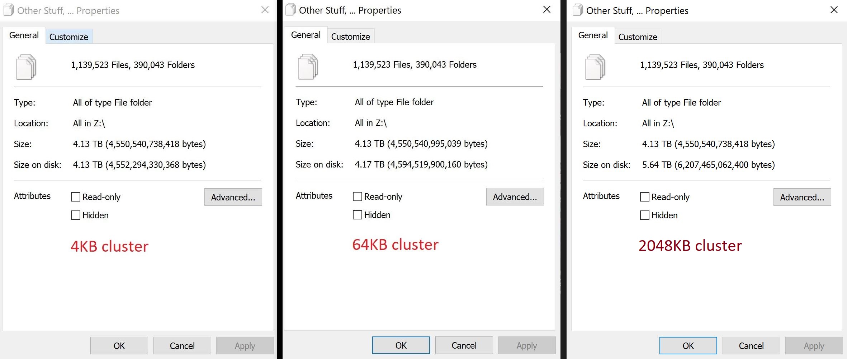The width and height of the screenshot is (847, 359).
Task: Click title bar icon of the 64KB cluster dialog
Action: (291, 10)
